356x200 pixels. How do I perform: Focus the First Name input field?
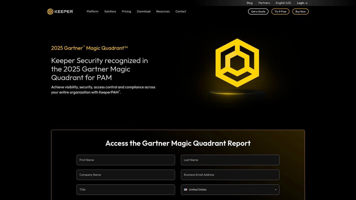125,160
